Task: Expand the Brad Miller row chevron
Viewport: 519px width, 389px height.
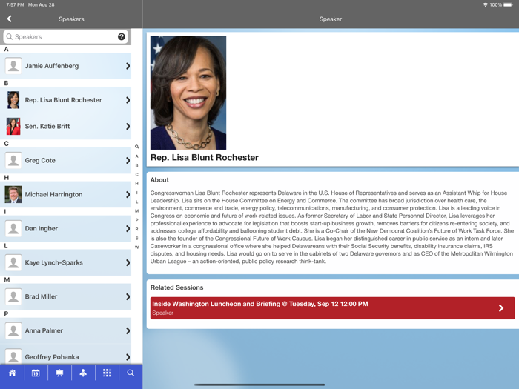Action: (x=128, y=296)
